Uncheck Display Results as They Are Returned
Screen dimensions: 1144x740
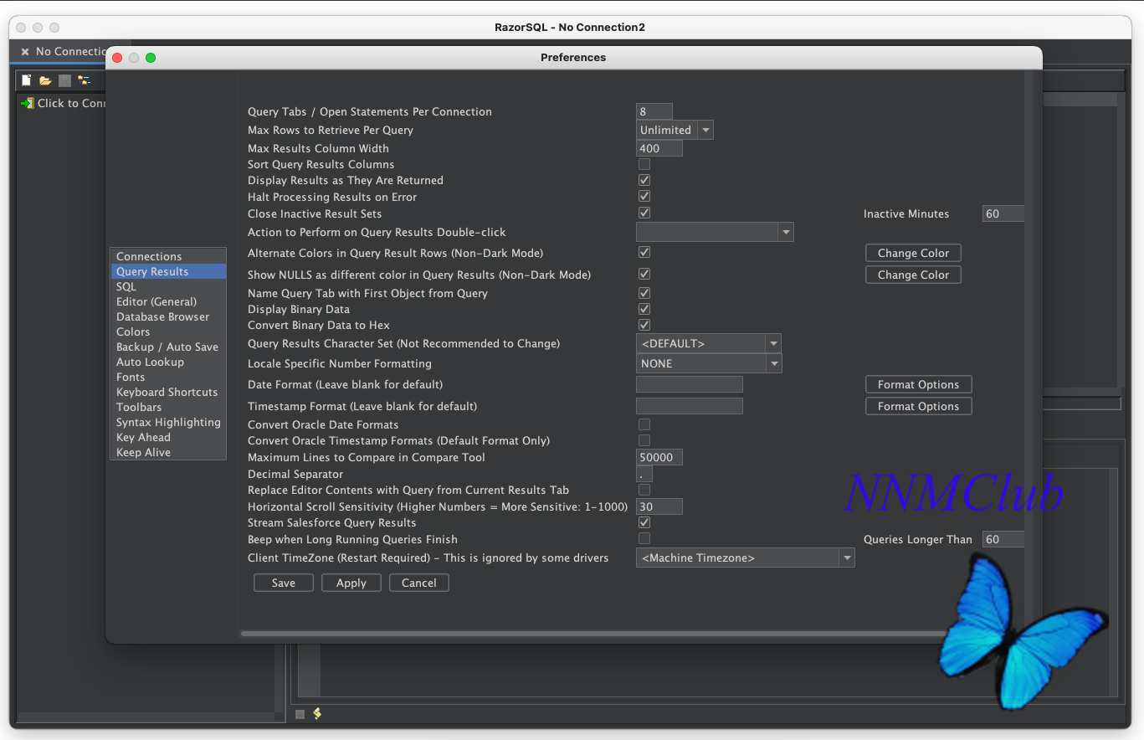(x=644, y=180)
